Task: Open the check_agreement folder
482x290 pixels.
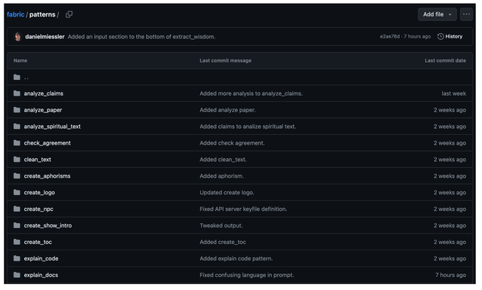Action: (x=47, y=143)
